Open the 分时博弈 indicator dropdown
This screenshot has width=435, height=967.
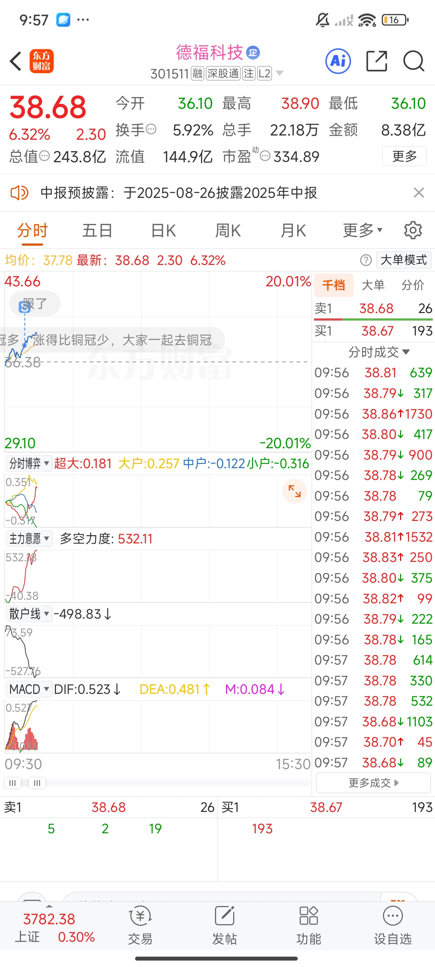[29, 463]
